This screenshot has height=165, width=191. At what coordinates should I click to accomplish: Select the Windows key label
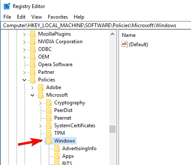64,141
